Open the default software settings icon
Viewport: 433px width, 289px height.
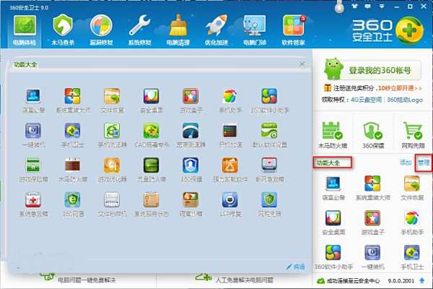269,135
